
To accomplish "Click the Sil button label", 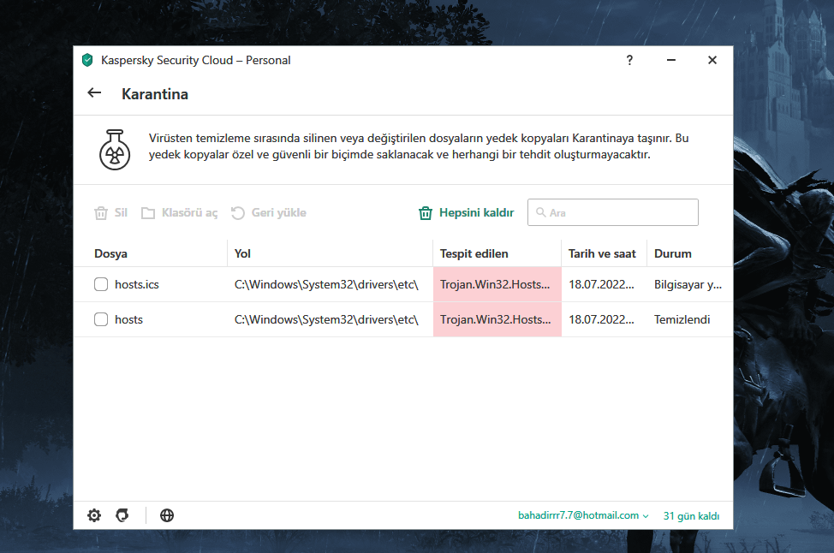I will pyautogui.click(x=122, y=212).
